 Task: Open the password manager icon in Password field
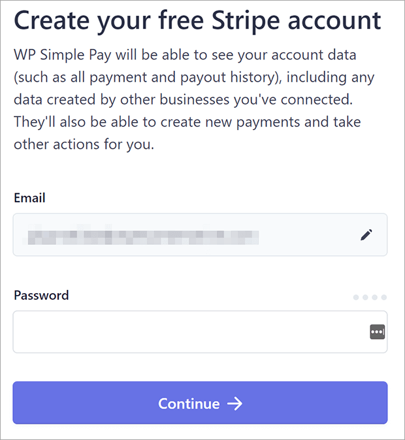377,332
